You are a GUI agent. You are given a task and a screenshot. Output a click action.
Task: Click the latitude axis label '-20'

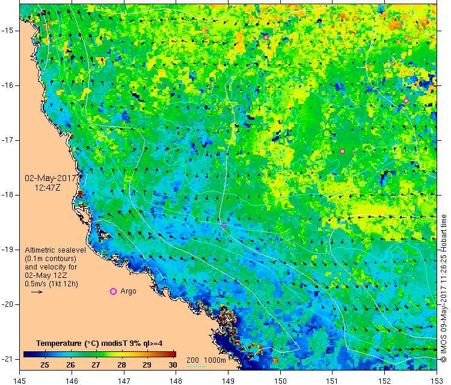[x=7, y=304]
